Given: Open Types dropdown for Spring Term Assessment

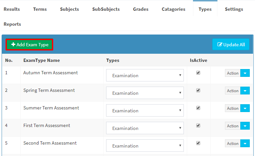Looking at the screenshot, I should (x=145, y=93).
